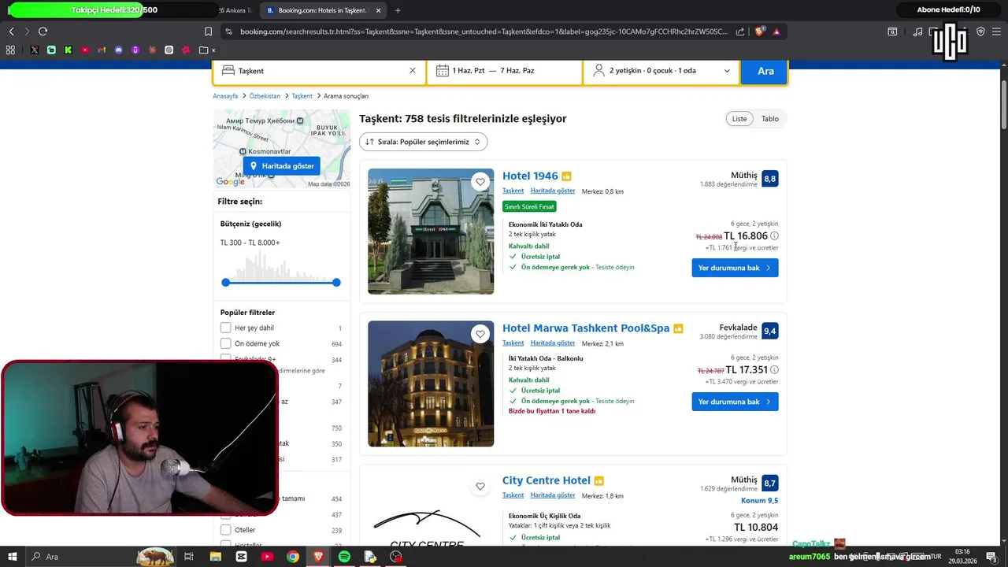This screenshot has height=567, width=1008.
Task: Switch to the Tablo view
Action: coord(770,119)
